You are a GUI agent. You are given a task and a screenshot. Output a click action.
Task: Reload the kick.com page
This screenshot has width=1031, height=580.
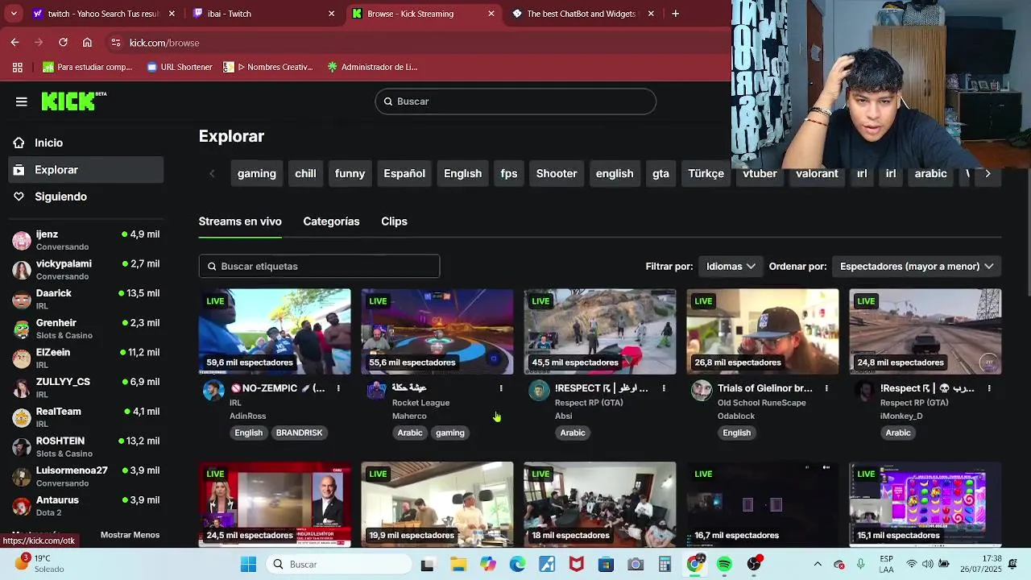pyautogui.click(x=63, y=43)
